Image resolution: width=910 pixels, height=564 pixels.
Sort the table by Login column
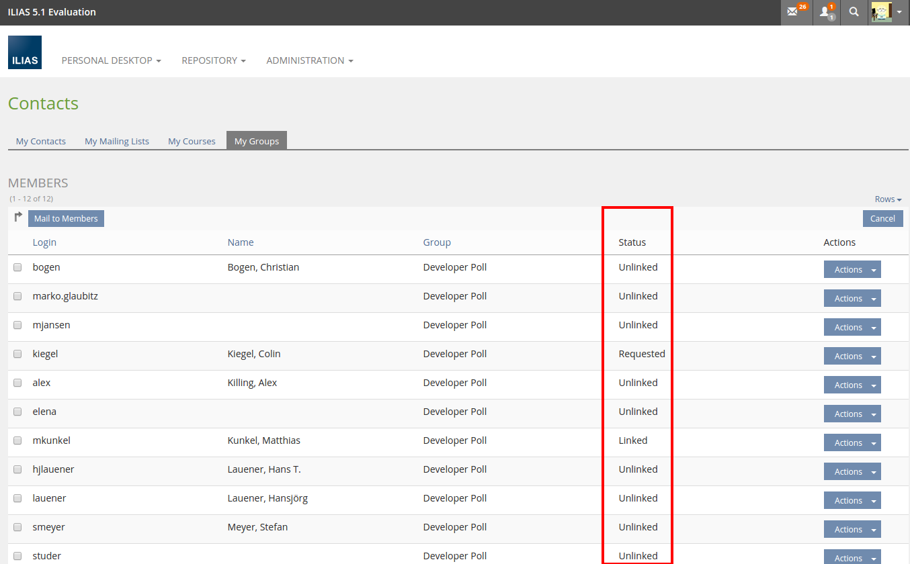[44, 242]
